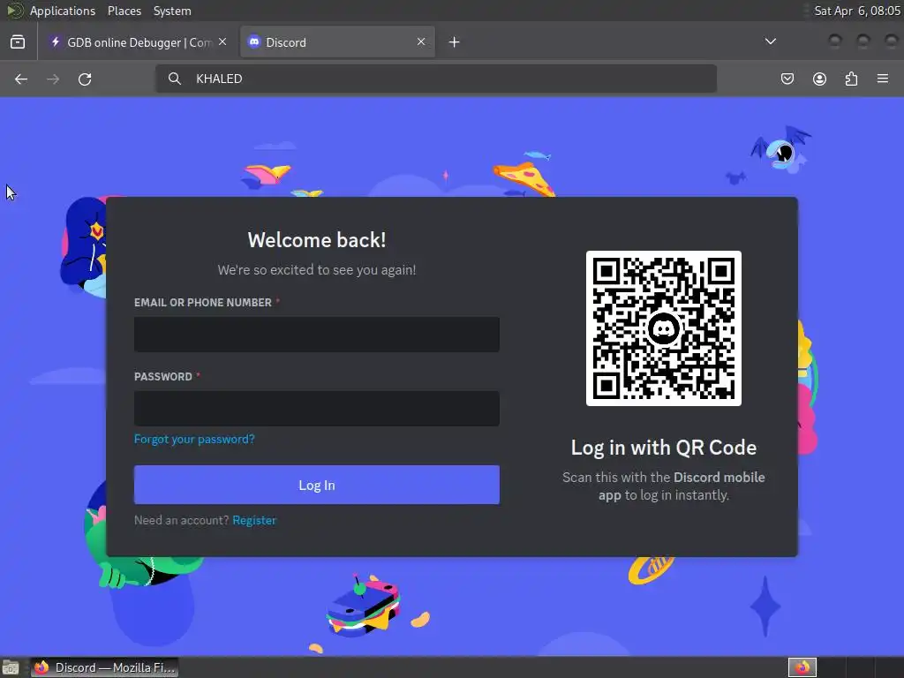The height and width of the screenshot is (678, 904).
Task: Open the Applications menu
Action: click(x=63, y=11)
